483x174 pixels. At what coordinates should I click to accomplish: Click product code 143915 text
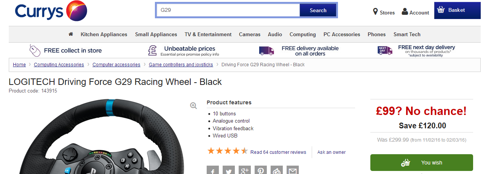33,91
